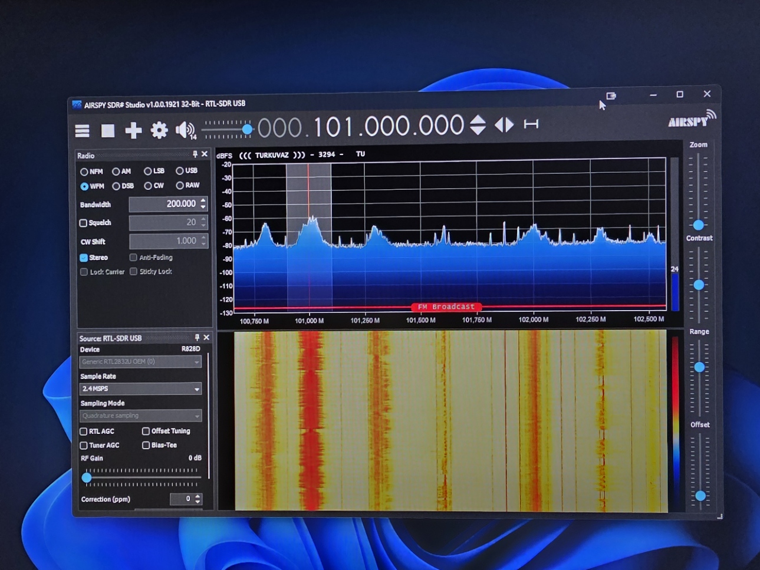Enable the Squelch checkbox

[84, 223]
